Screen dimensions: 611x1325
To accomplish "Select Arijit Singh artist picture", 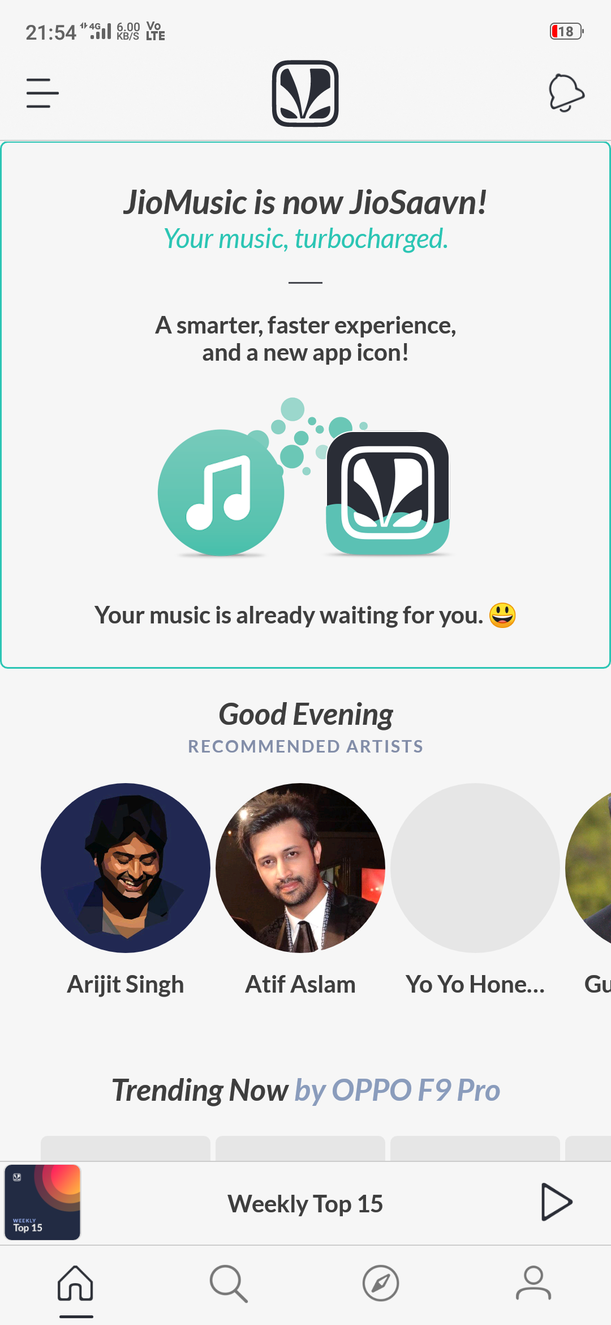I will 126,868.
